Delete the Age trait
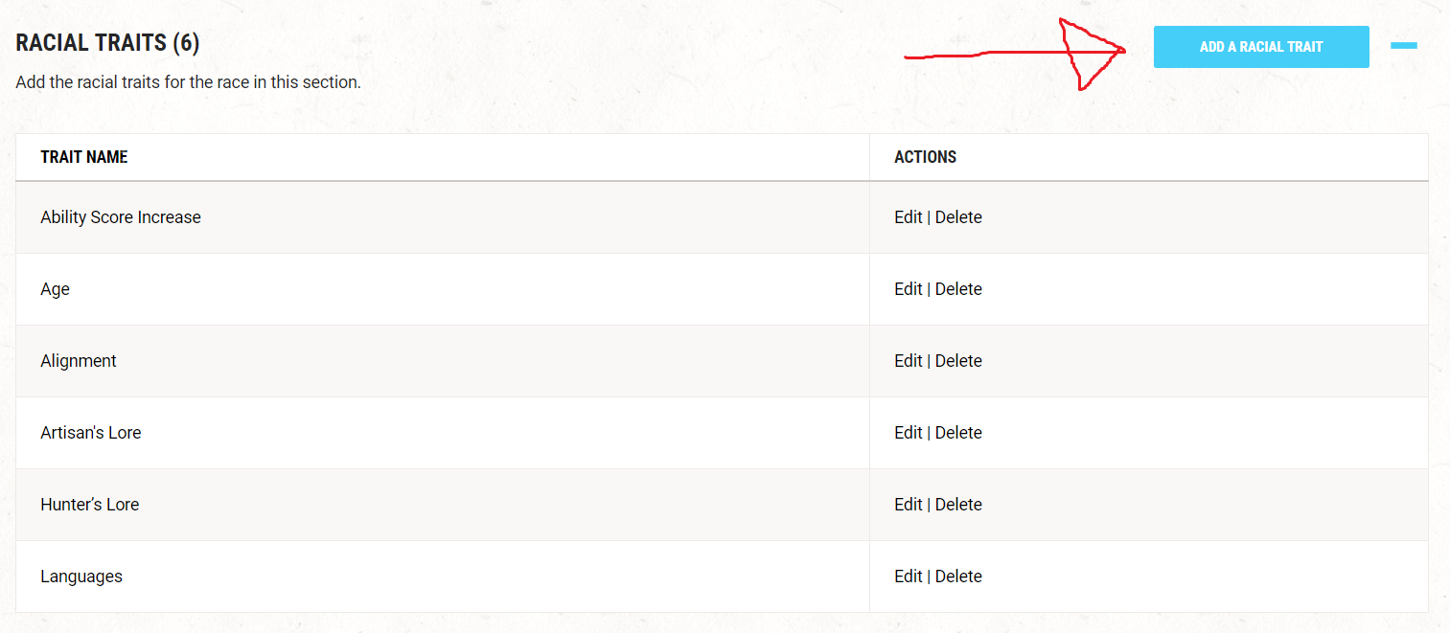This screenshot has width=1450, height=633. click(958, 289)
